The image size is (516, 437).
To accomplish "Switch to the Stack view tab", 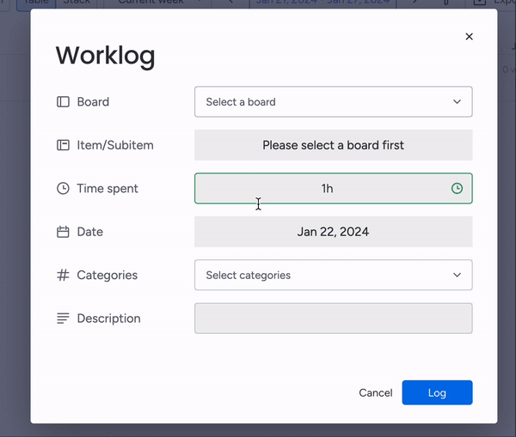I will [x=77, y=3].
